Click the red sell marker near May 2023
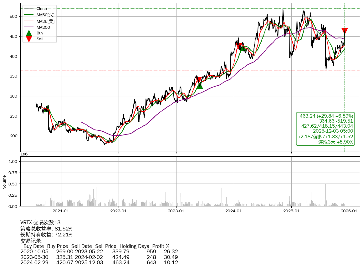The width and height of the screenshot is (363, 268). click(198, 80)
